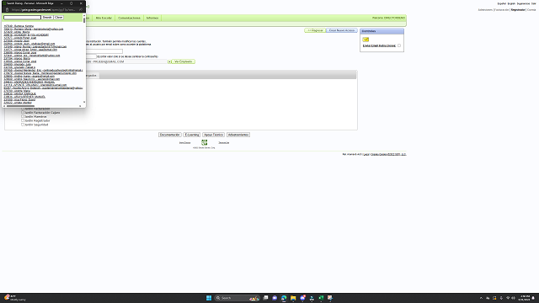Open the Informes menu tab

[x=152, y=18]
